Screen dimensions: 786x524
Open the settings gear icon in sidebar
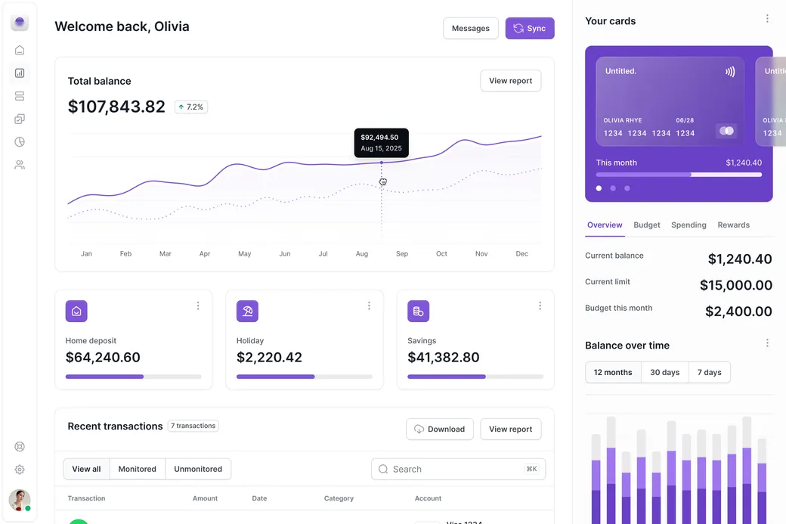20,470
